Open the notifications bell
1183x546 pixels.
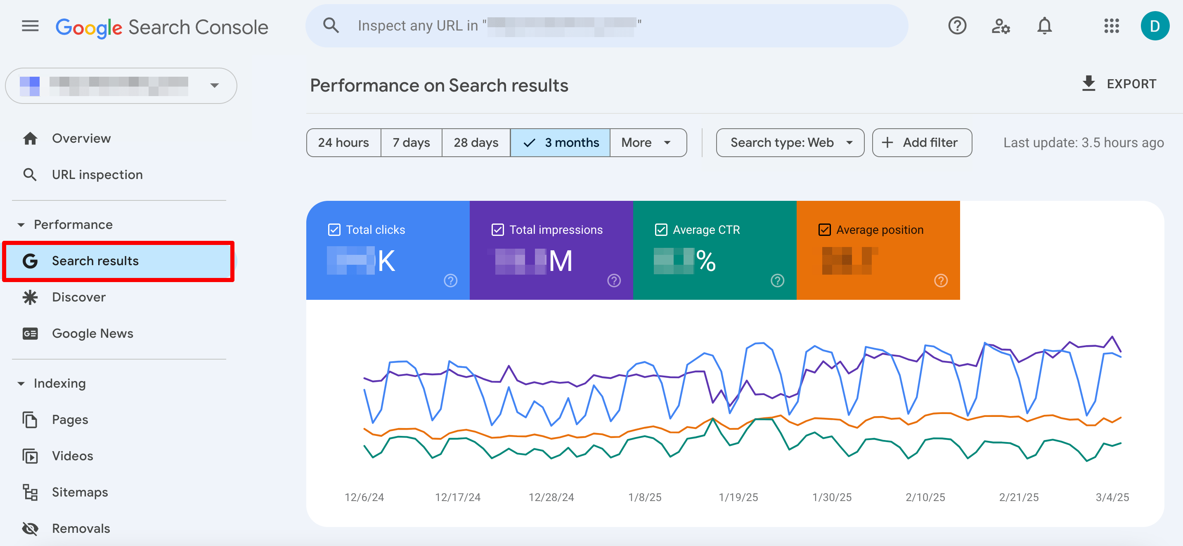point(1044,26)
